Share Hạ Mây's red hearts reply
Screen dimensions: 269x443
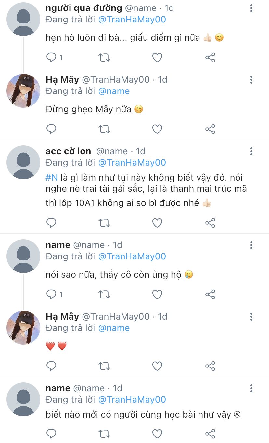tap(210, 366)
